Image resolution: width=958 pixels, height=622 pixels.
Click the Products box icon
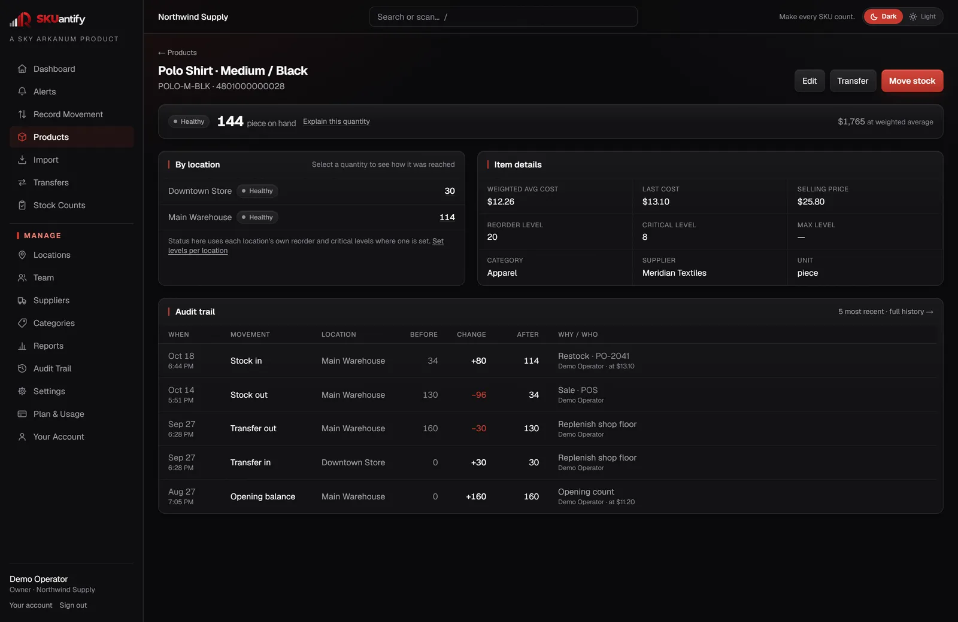pos(22,137)
